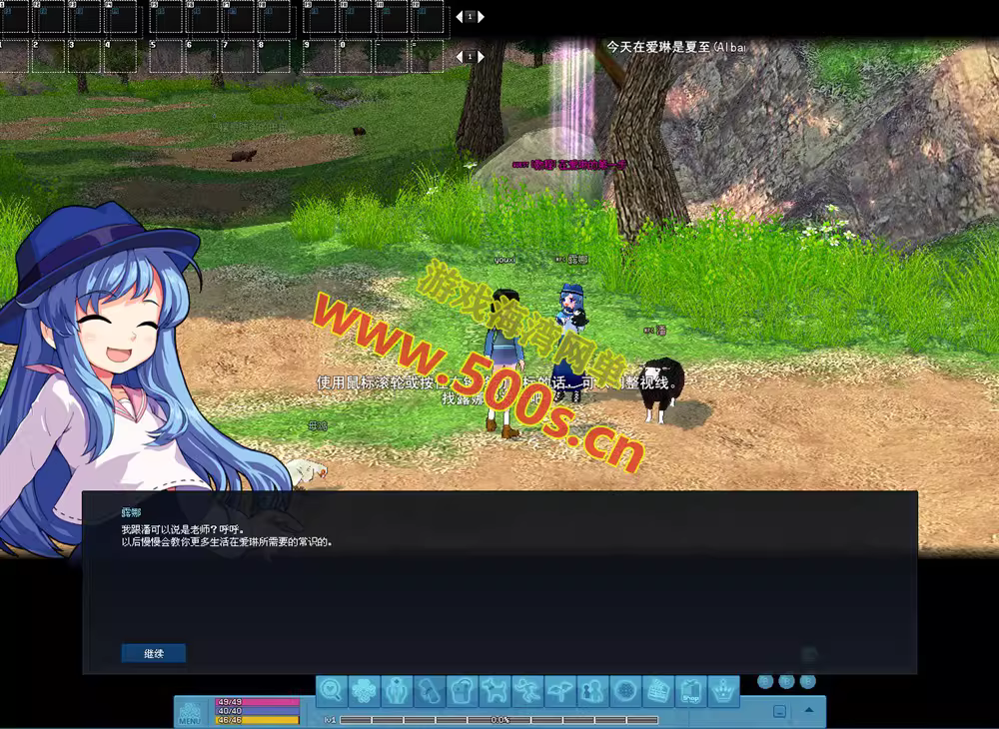Open the dog icon for pets
Image resolution: width=999 pixels, height=729 pixels.
pos(494,690)
